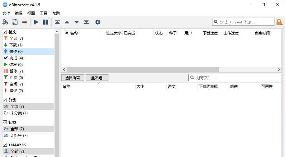Select status filter 做种 (0)
The height and width of the screenshot is (157, 285).
coord(29,52)
